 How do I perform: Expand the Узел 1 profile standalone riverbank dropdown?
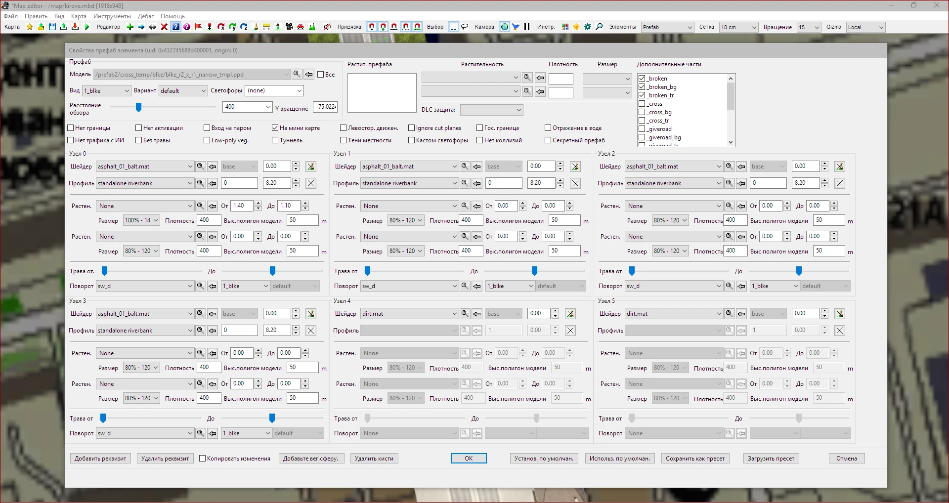(x=409, y=183)
